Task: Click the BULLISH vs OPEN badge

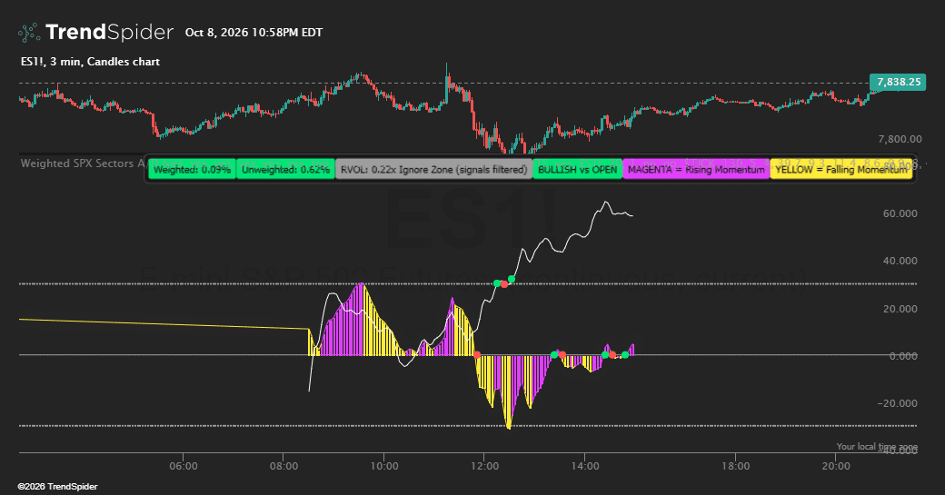Action: [577, 170]
